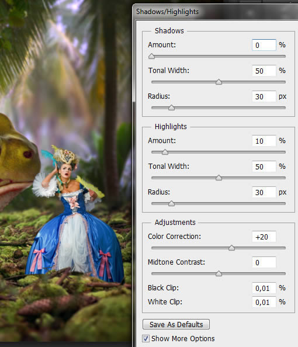Click the Shadows Radius value field
This screenshot has height=347, width=298.
click(x=264, y=96)
